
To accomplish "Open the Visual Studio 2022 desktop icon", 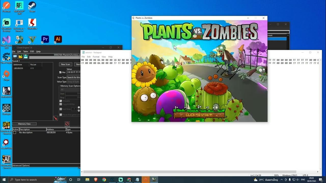I will tap(6, 42).
